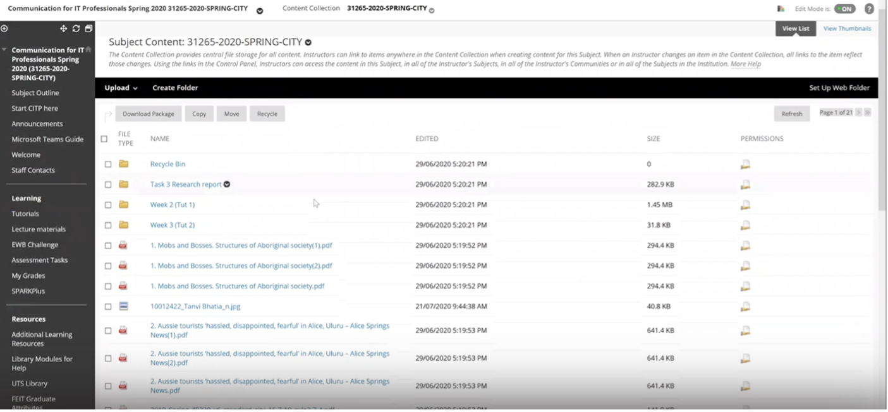
Task: Tick checkbox for Aussie tourists News(1).pdf
Action: (x=108, y=331)
